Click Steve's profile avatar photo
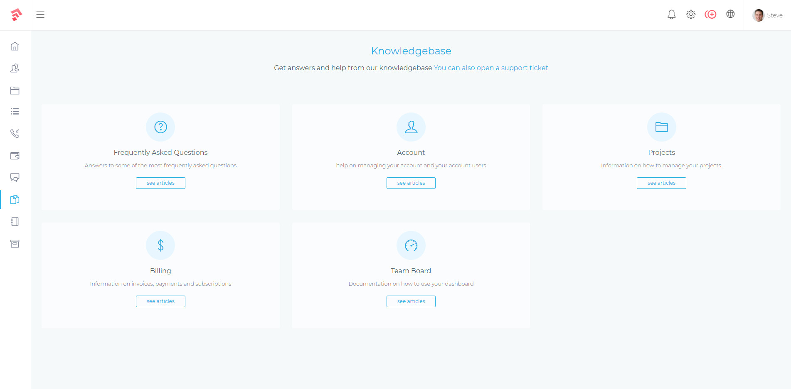 click(x=758, y=15)
